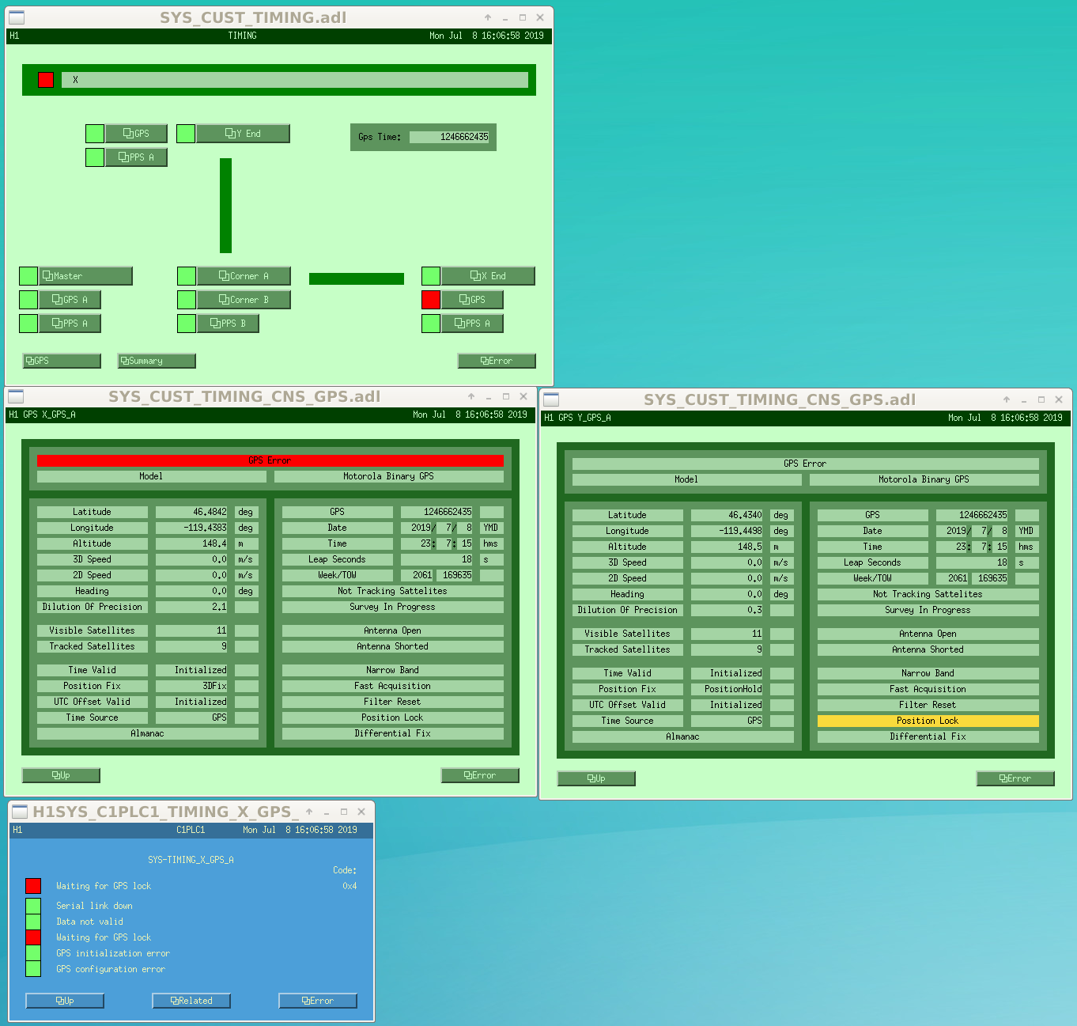Click Up button in C1PLC1 window
The width and height of the screenshot is (1077, 1026).
(65, 1001)
